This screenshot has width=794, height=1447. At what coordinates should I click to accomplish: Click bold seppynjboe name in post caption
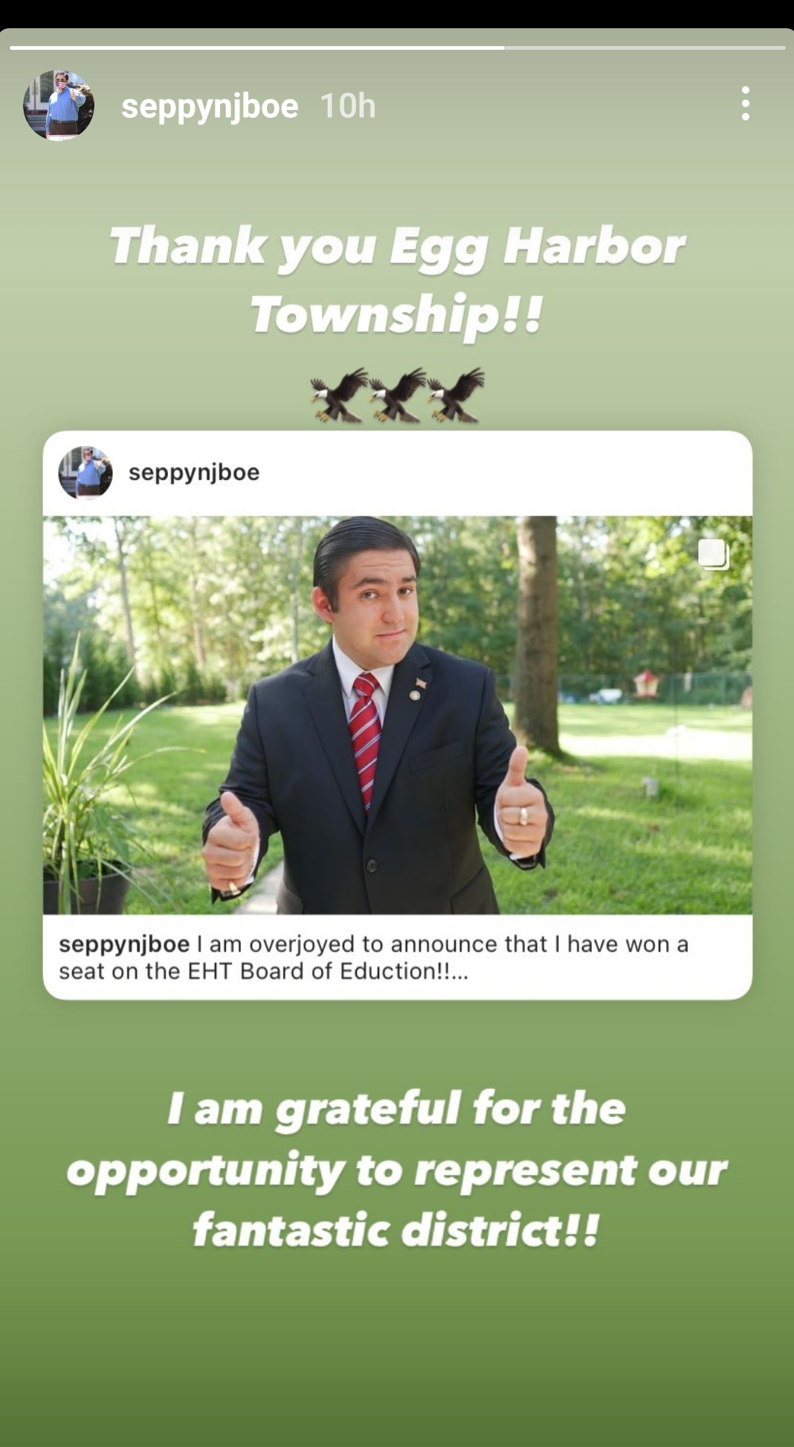124,944
